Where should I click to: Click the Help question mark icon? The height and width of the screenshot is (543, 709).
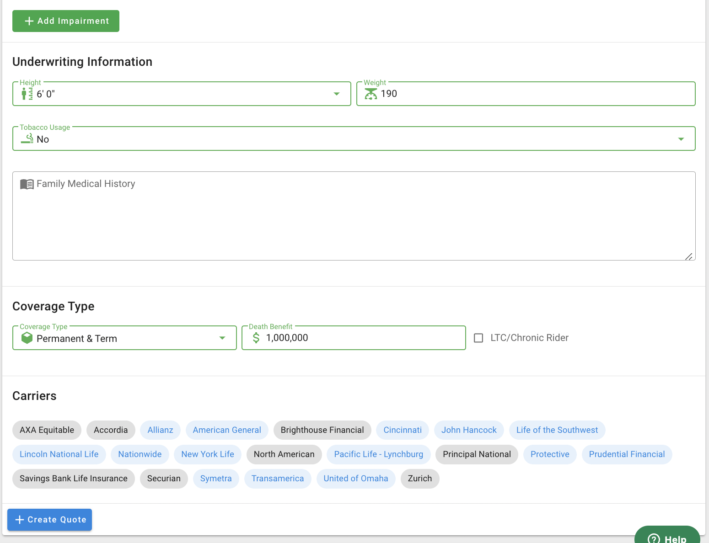click(654, 539)
